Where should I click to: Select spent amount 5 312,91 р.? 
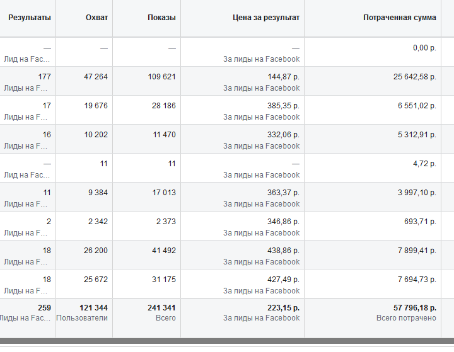click(x=417, y=135)
